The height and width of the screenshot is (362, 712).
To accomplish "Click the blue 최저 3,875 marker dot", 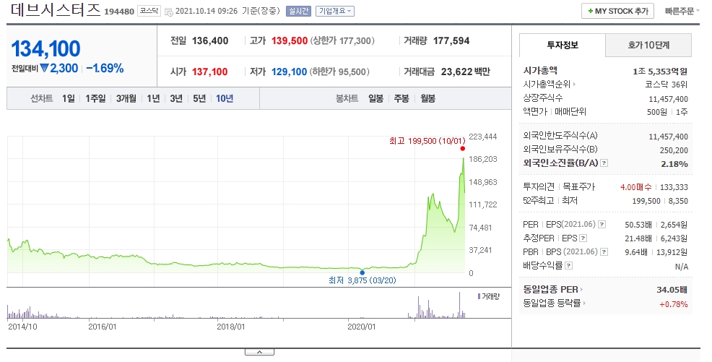I will pos(362,273).
